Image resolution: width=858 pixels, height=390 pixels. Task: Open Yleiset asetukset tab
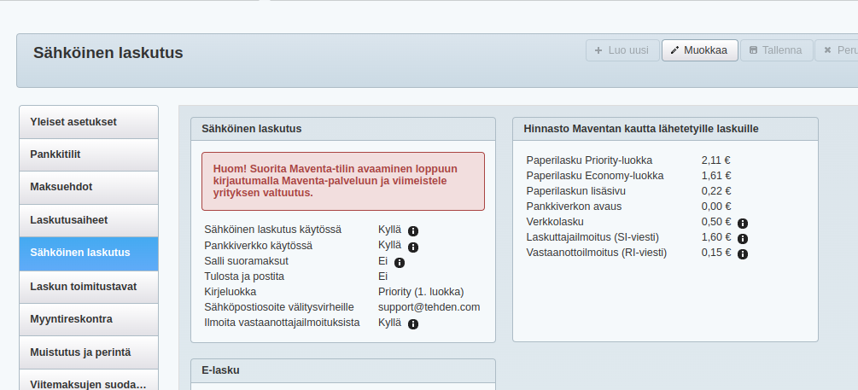(x=89, y=122)
